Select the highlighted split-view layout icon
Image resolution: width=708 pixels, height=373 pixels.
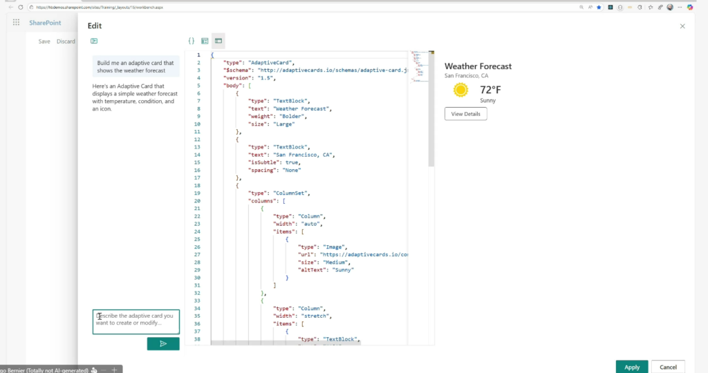pos(218,41)
